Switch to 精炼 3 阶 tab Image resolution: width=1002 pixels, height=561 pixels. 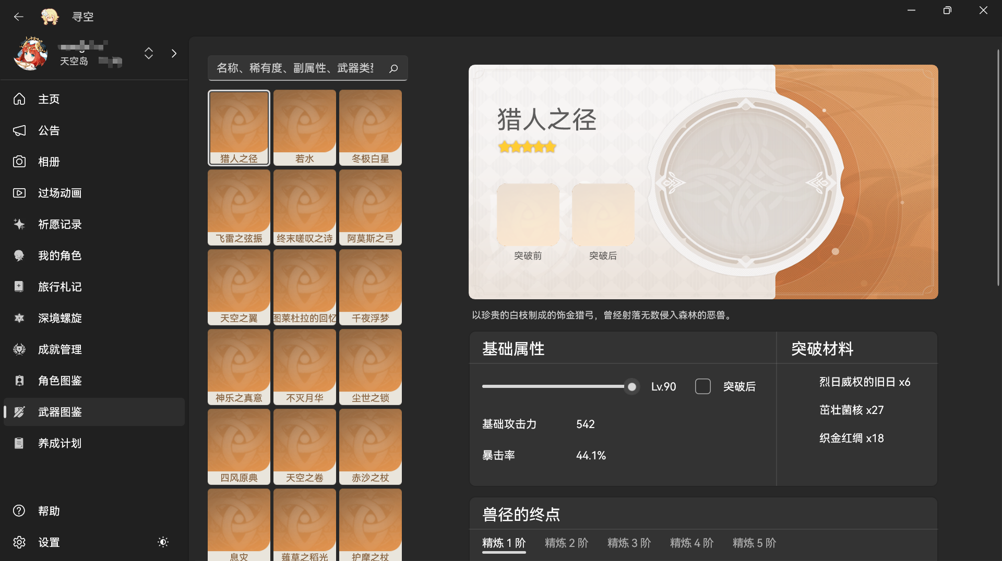point(629,543)
